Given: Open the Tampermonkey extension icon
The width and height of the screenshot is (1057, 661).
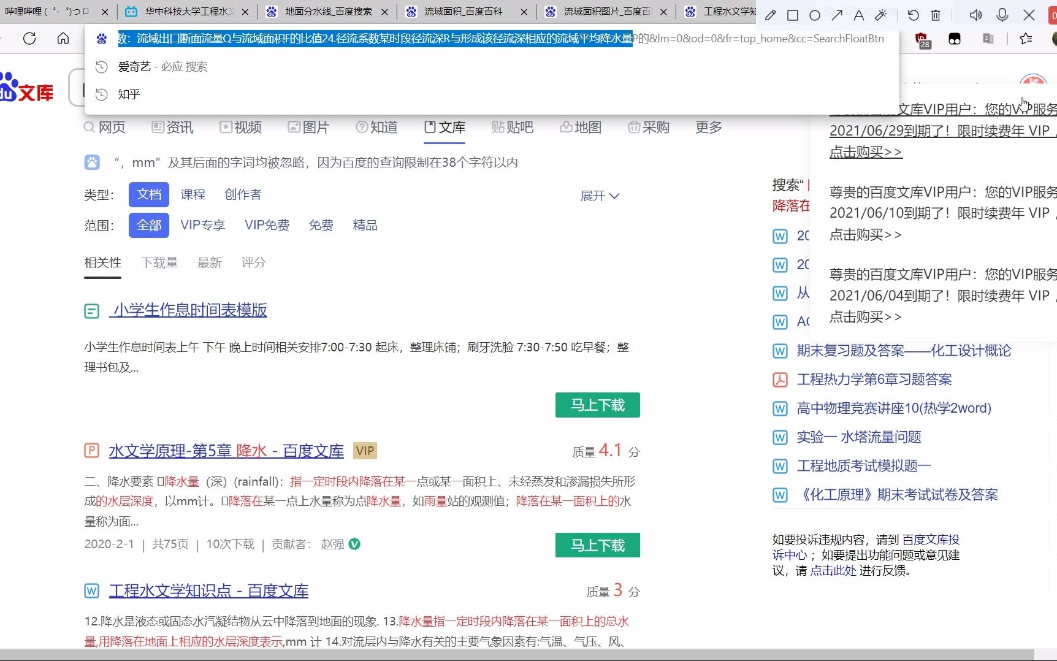Looking at the screenshot, I should pyautogui.click(x=955, y=39).
